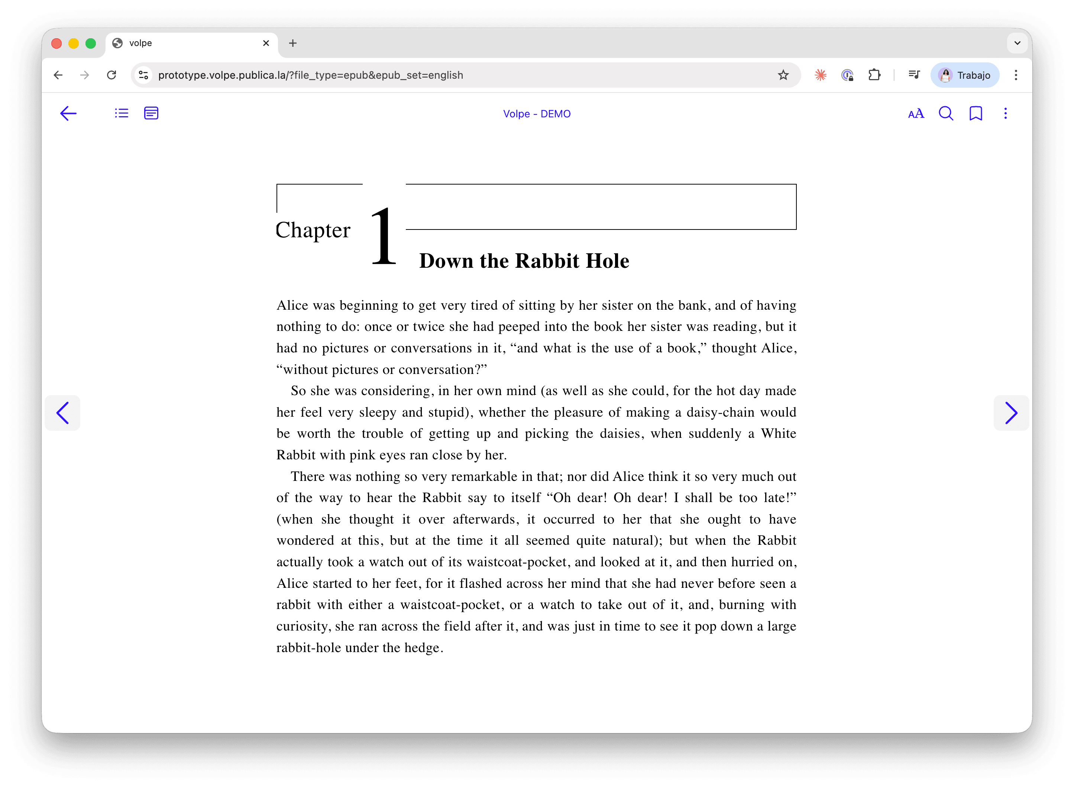Open the Extensions puzzle menu
1074x788 pixels.
874,75
